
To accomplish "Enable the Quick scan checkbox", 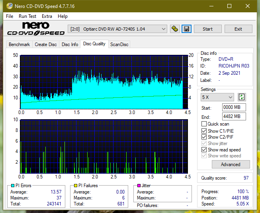I will click(204, 124).
